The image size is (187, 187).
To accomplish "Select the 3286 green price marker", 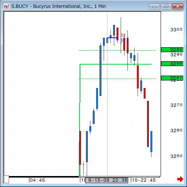I will click(172, 63).
